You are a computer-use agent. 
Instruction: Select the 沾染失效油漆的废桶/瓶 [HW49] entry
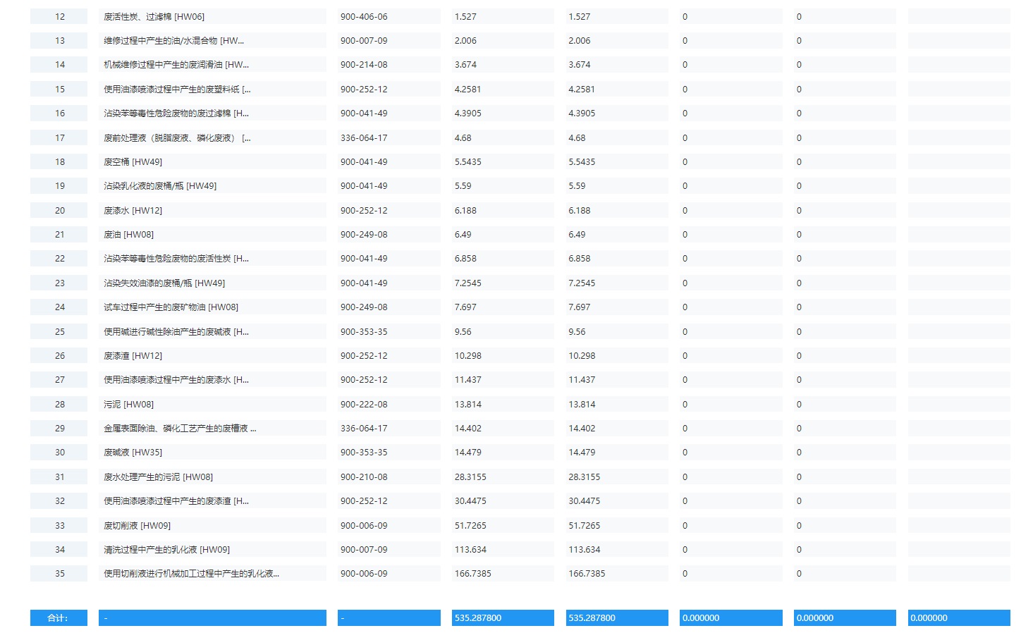[x=164, y=283]
